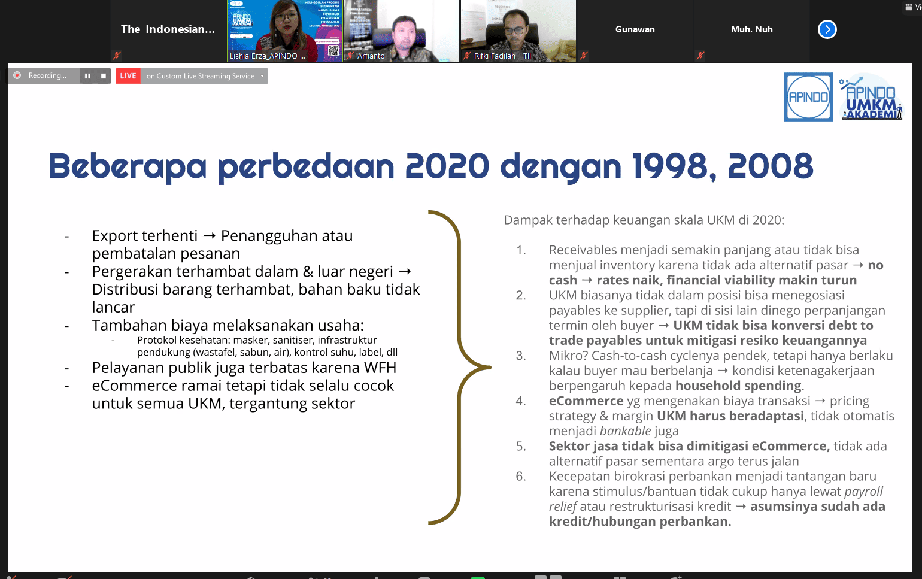Click the square APINDO logo on slide
922x579 pixels.
coord(808,97)
